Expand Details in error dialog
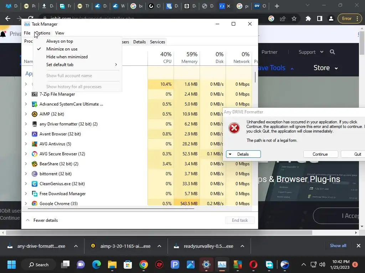 point(243,154)
